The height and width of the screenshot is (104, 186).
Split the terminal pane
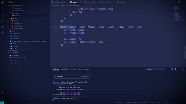[172, 69]
